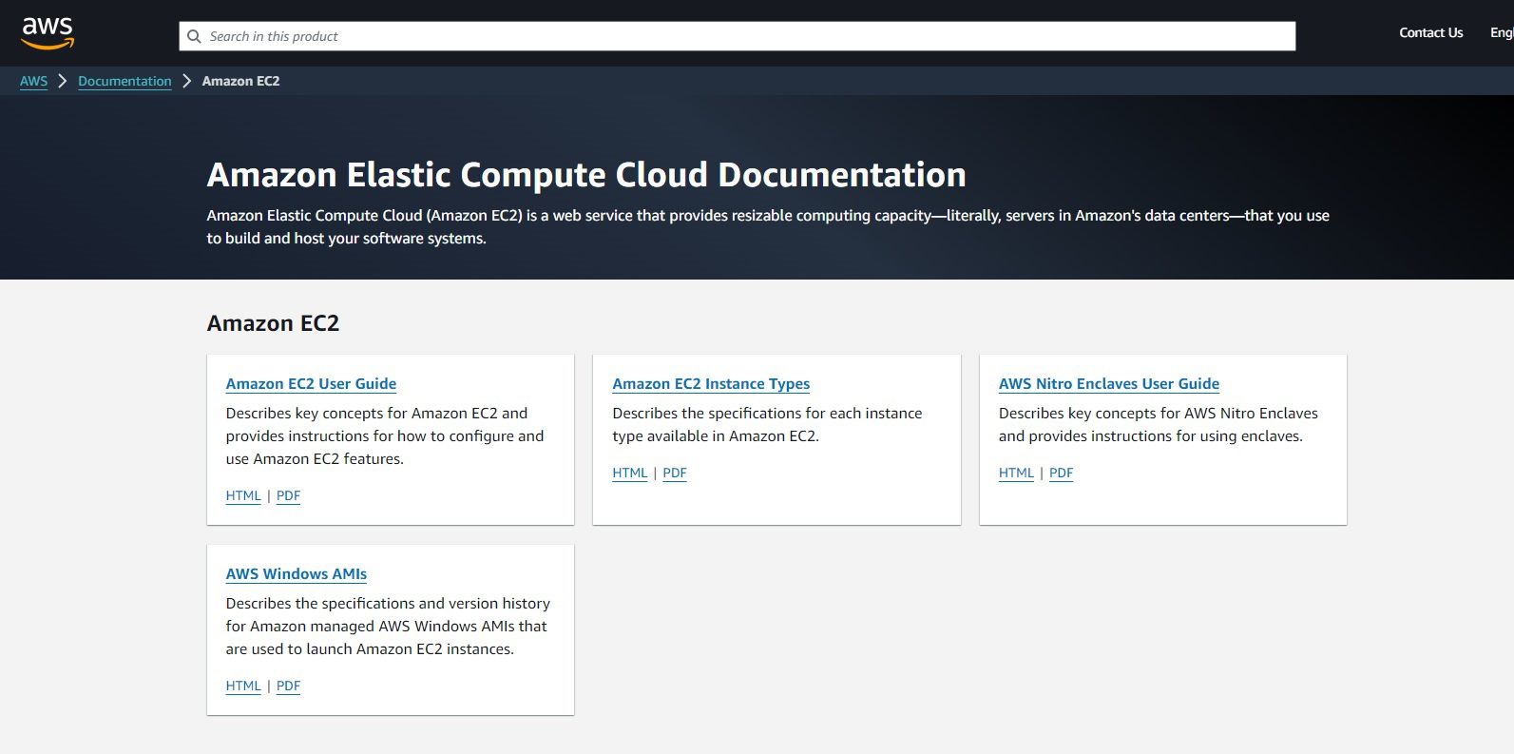Focus the Search in this product field
The height and width of the screenshot is (754, 1514).
click(737, 36)
